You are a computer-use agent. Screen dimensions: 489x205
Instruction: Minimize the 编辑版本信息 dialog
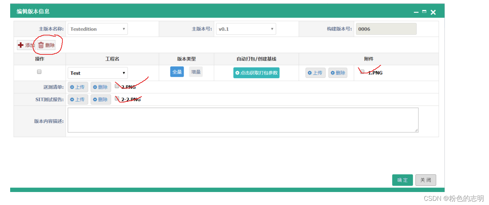click(x=416, y=12)
